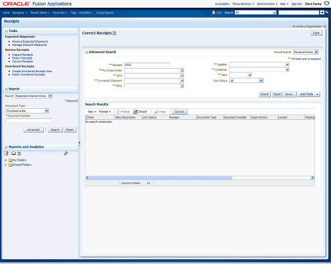This screenshot has width=331, height=264.
Task: Click into the Receipt input field
Action: [147, 64]
